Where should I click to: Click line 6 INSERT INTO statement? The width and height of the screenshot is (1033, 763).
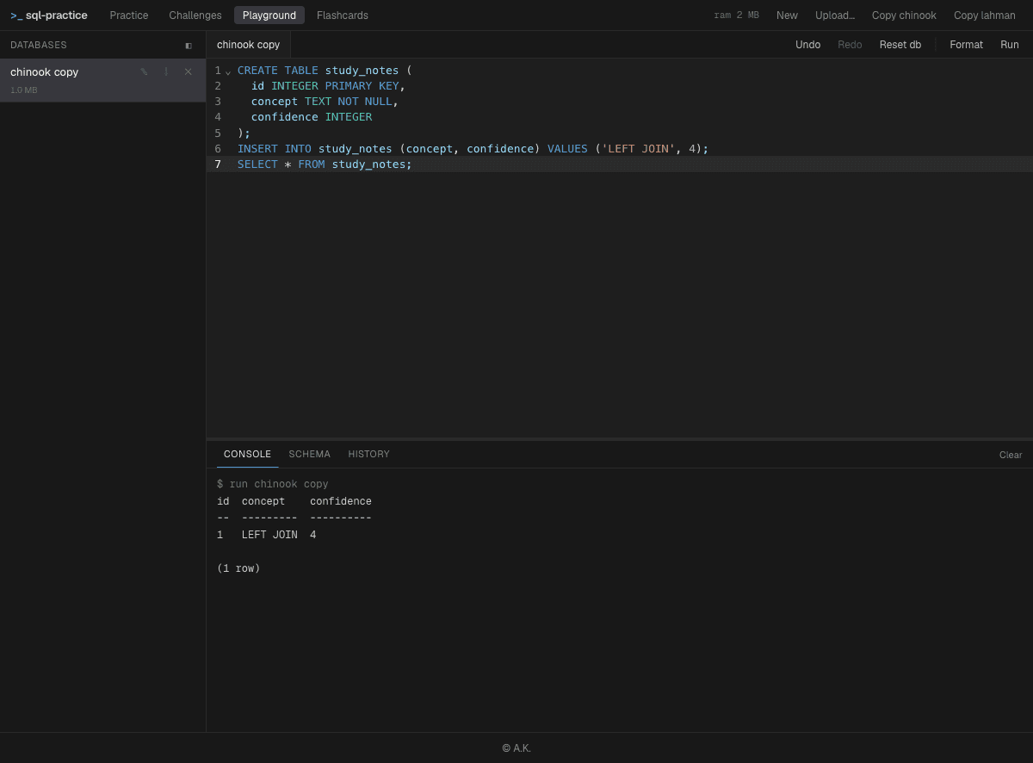tap(473, 148)
